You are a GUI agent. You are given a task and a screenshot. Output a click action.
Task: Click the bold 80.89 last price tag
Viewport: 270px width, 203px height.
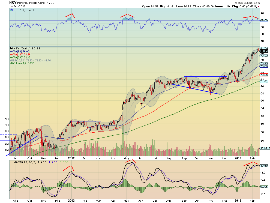coord(264,51)
